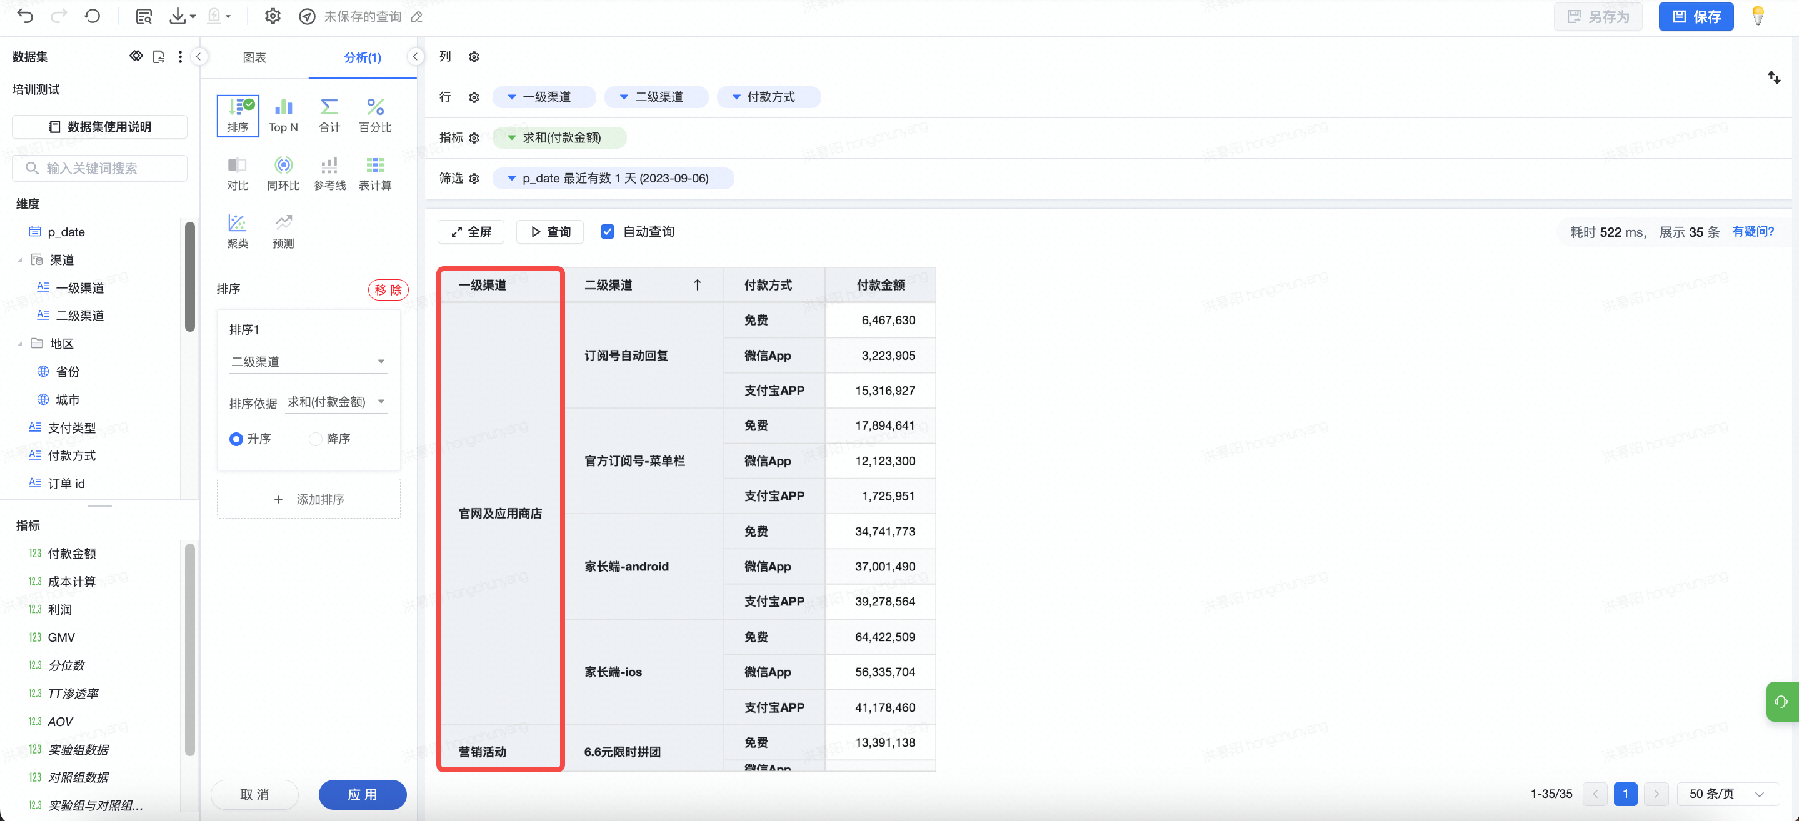Open the 排序依据 求和(付款金额) dropdown
Viewport: 1799px width, 821px height.
(x=336, y=402)
